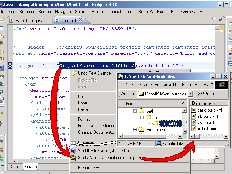This screenshot has height=174, width=232.
Task: Click file list horizontal scrollbar right arrow
Action: click(226, 136)
